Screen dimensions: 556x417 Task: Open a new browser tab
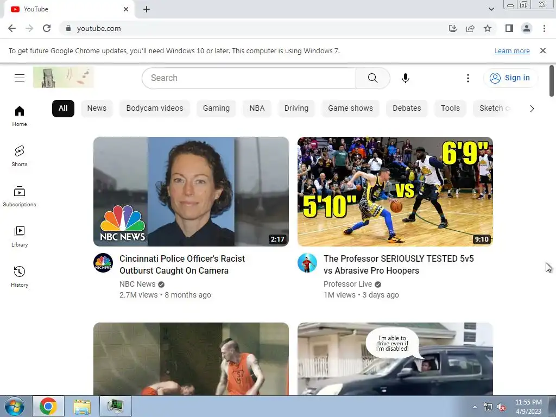147,9
